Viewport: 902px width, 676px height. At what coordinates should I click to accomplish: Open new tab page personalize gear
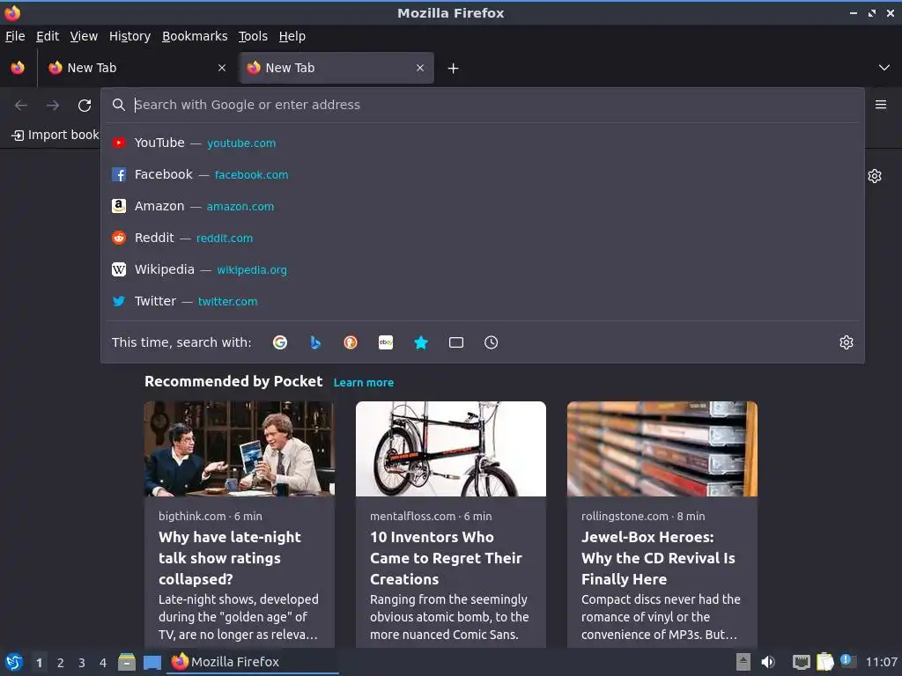(x=875, y=176)
